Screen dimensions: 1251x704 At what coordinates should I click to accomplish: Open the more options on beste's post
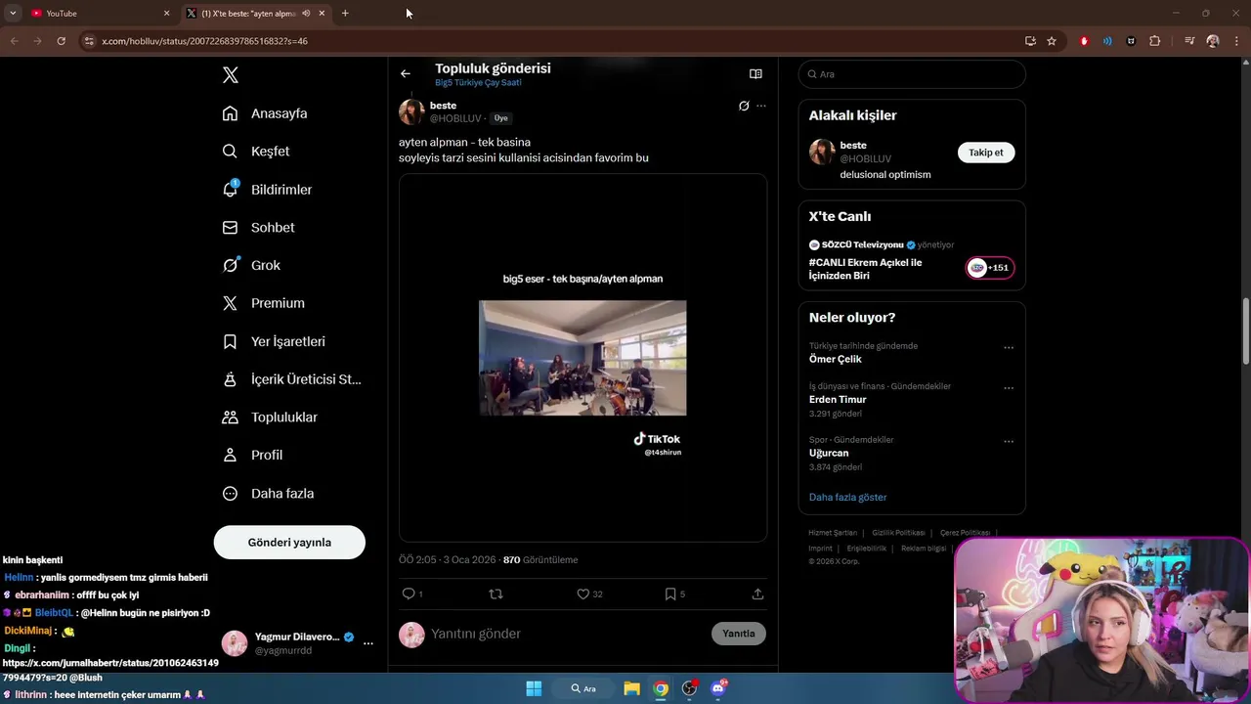(x=761, y=106)
